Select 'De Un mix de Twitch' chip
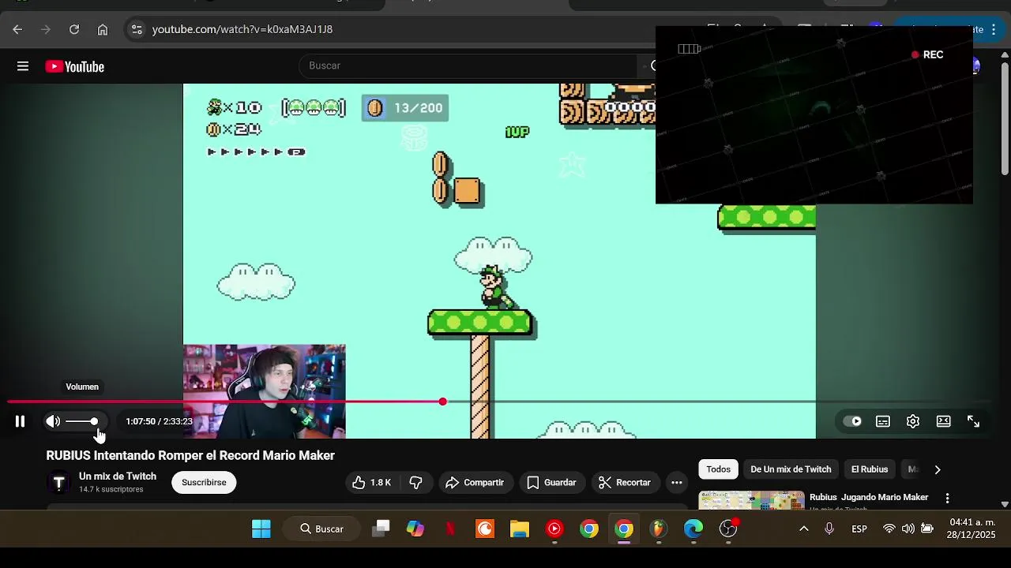This screenshot has height=568, width=1011. click(x=791, y=469)
